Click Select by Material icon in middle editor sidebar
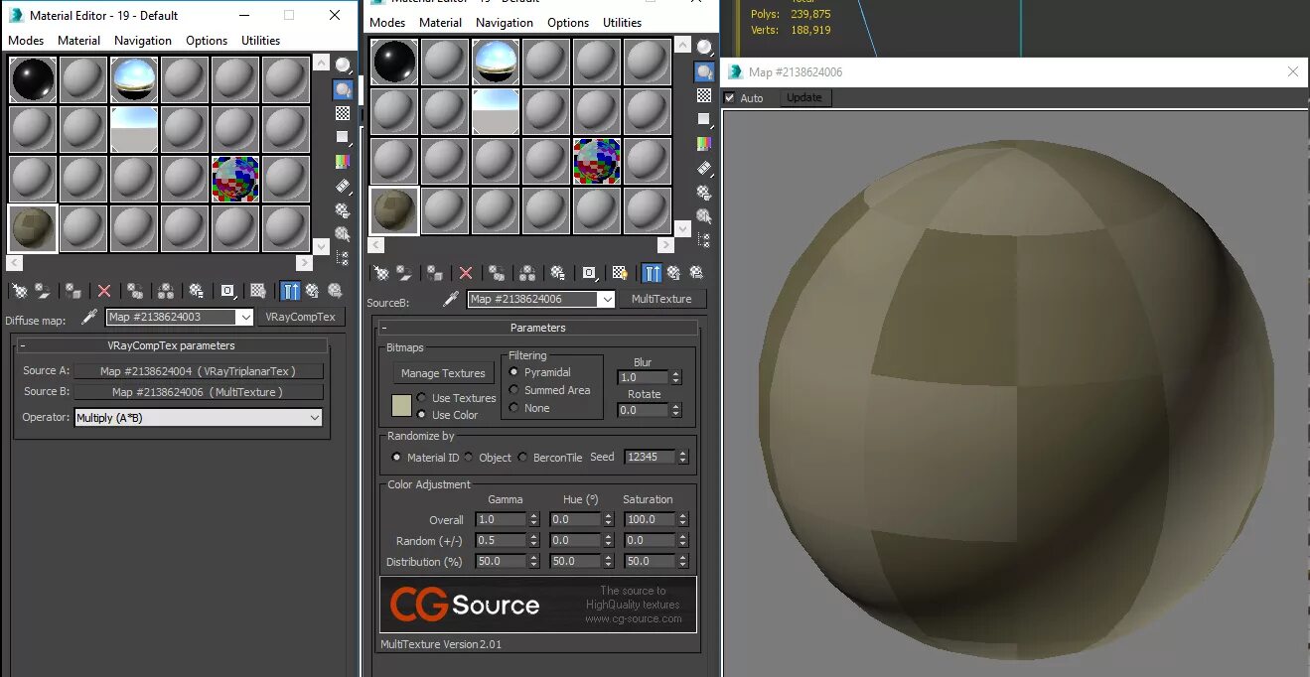Viewport: 1310px width, 677px height. click(x=704, y=215)
